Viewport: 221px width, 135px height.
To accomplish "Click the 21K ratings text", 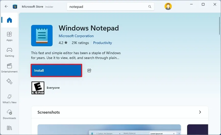I will coord(80,43).
